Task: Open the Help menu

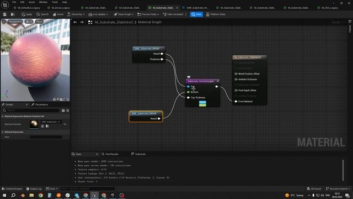Action: click(65, 2)
